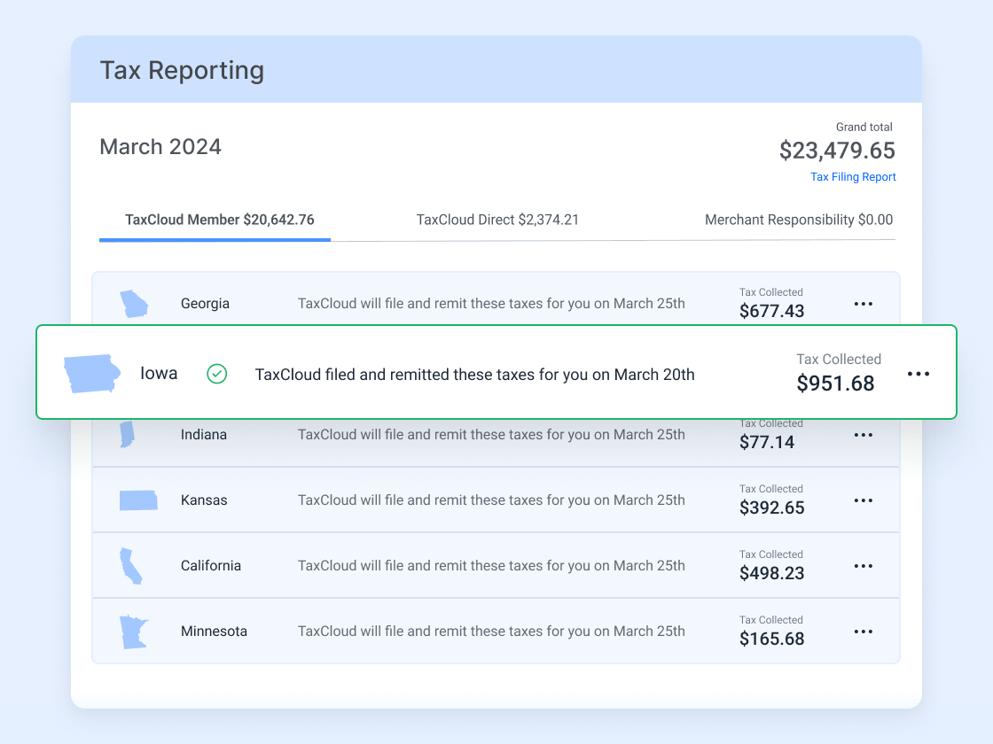Viewport: 993px width, 744px height.
Task: Switch to Merchant Responsibility $0.00 tab
Action: point(799,221)
